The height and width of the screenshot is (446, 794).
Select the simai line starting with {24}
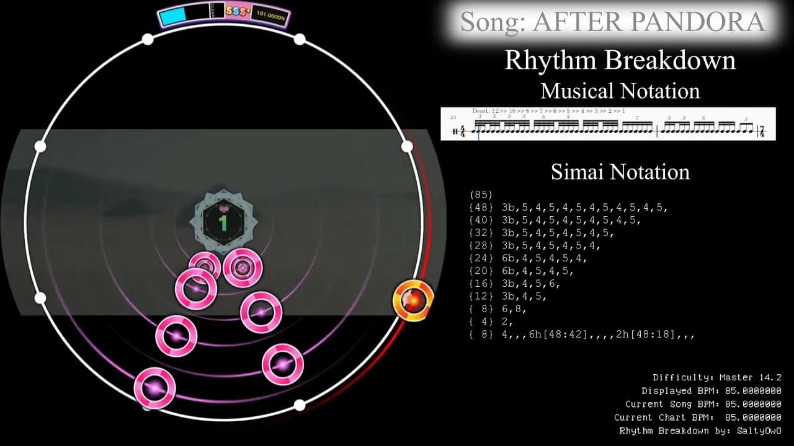(528, 259)
